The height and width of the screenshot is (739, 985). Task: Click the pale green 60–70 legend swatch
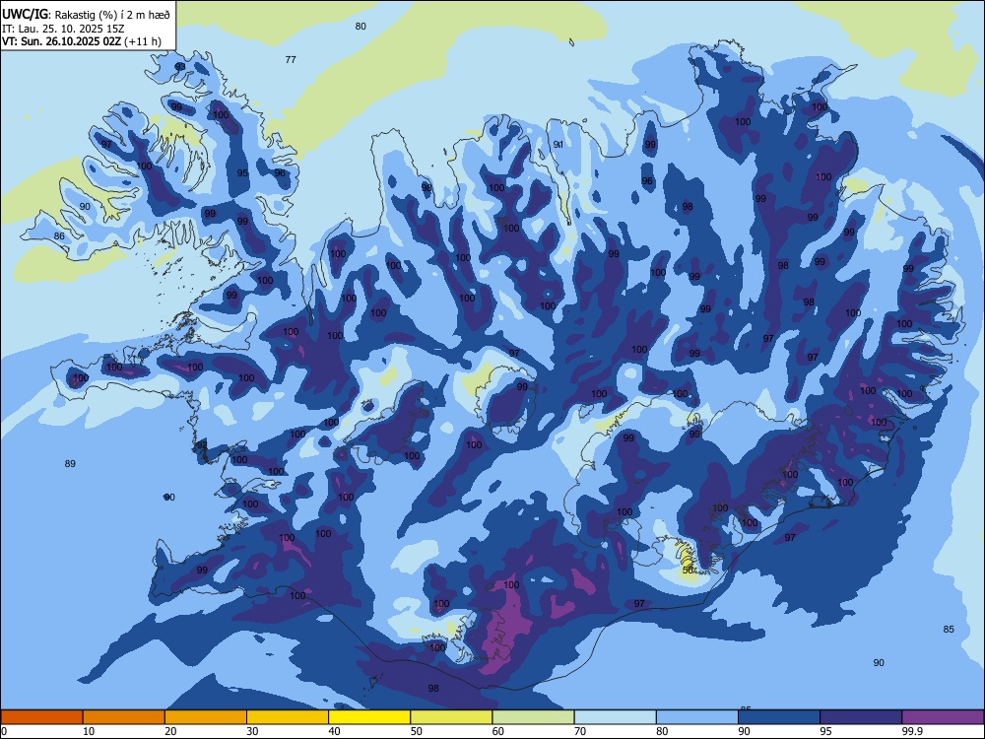(x=533, y=717)
